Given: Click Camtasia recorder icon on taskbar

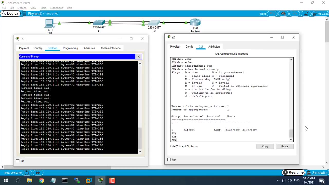Looking at the screenshot, I should [112, 181].
